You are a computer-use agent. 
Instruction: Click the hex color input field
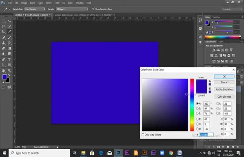pyautogui.click(x=206, y=135)
